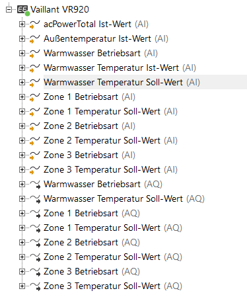The width and height of the screenshot is (247, 295).
Task: Click the analog input icon beside acPowerTotal Ist-Wert
Action: (x=34, y=24)
